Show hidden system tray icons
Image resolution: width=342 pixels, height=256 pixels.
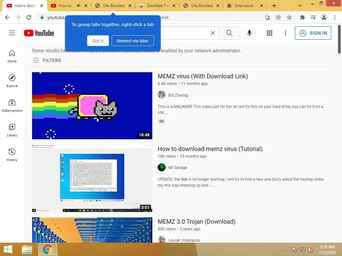(286, 250)
